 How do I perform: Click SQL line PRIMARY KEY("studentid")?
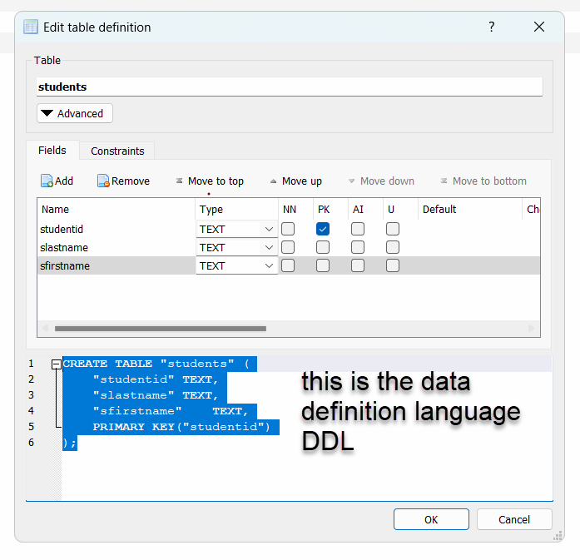point(181,427)
